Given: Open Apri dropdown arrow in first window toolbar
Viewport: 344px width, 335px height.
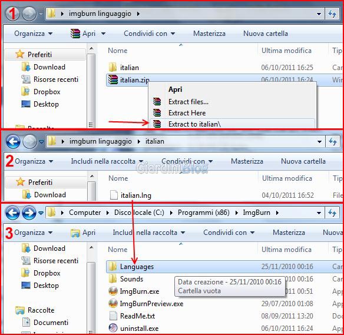Looking at the screenshot, I should 103,34.
